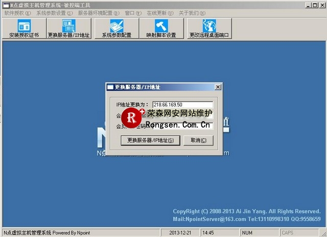The image size is (327, 237).
Task: Open the 软件授权 menu
Action: (17, 13)
